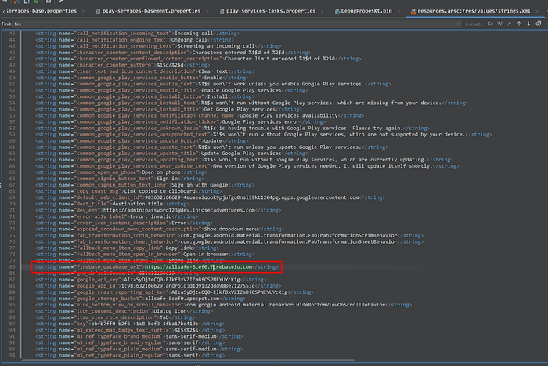The image size is (548, 366).
Task: Close the DebugProbesKt.bin tab
Action: [x=398, y=11]
